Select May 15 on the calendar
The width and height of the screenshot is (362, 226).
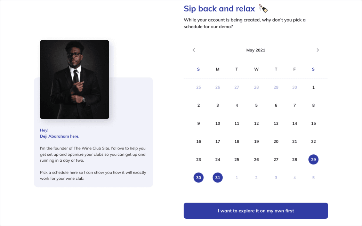[x=313, y=123]
